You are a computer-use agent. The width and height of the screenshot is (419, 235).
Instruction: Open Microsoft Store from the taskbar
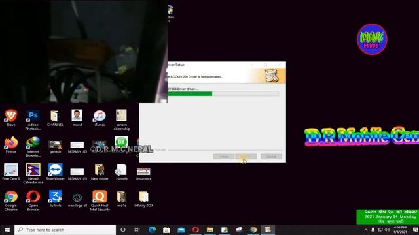point(166,230)
